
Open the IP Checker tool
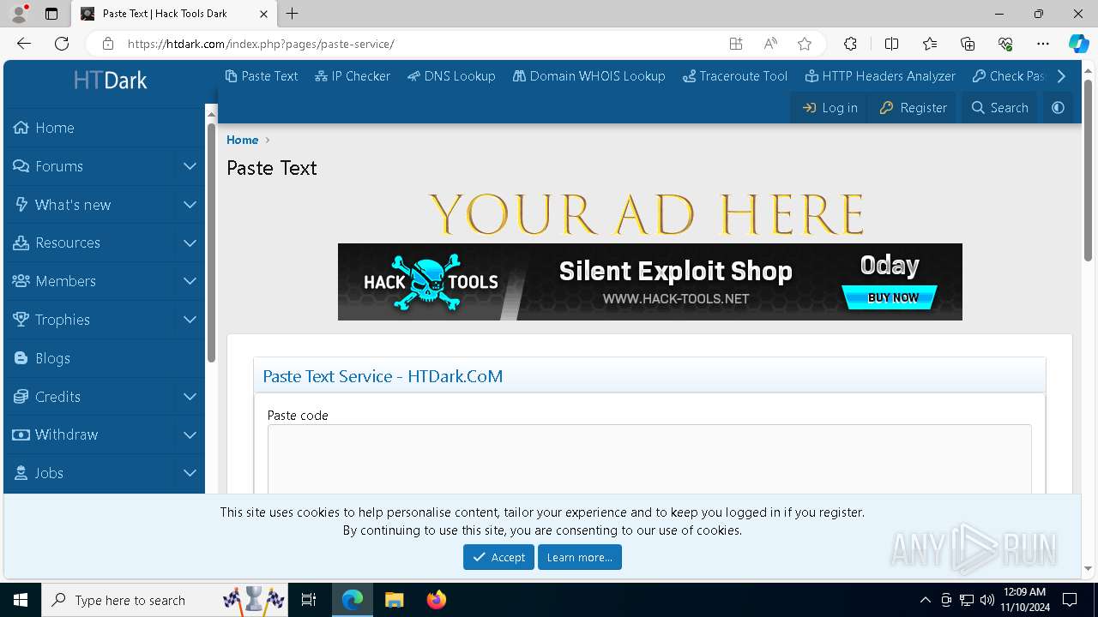pos(353,76)
